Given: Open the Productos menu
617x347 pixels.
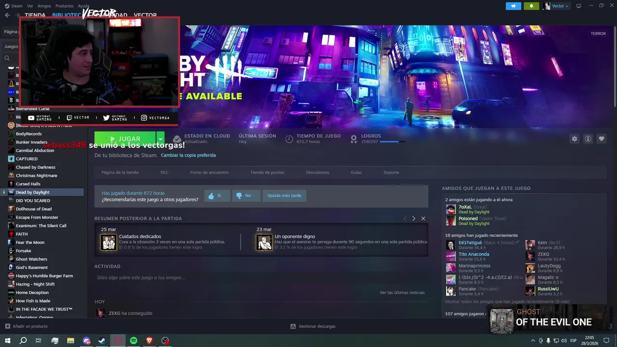Looking at the screenshot, I should [65, 6].
